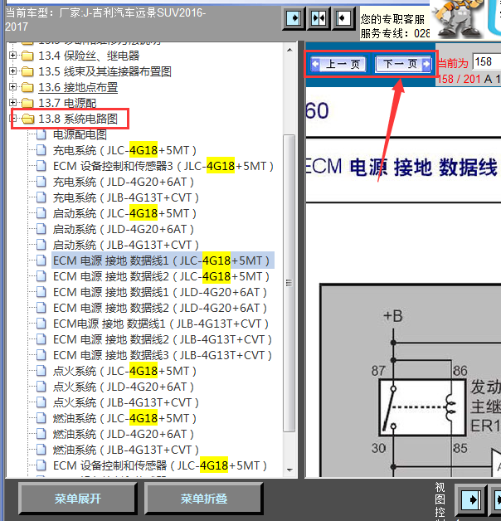501x521 pixels.
Task: Click the tree panel scrollbar thumb
Action: click(289, 283)
